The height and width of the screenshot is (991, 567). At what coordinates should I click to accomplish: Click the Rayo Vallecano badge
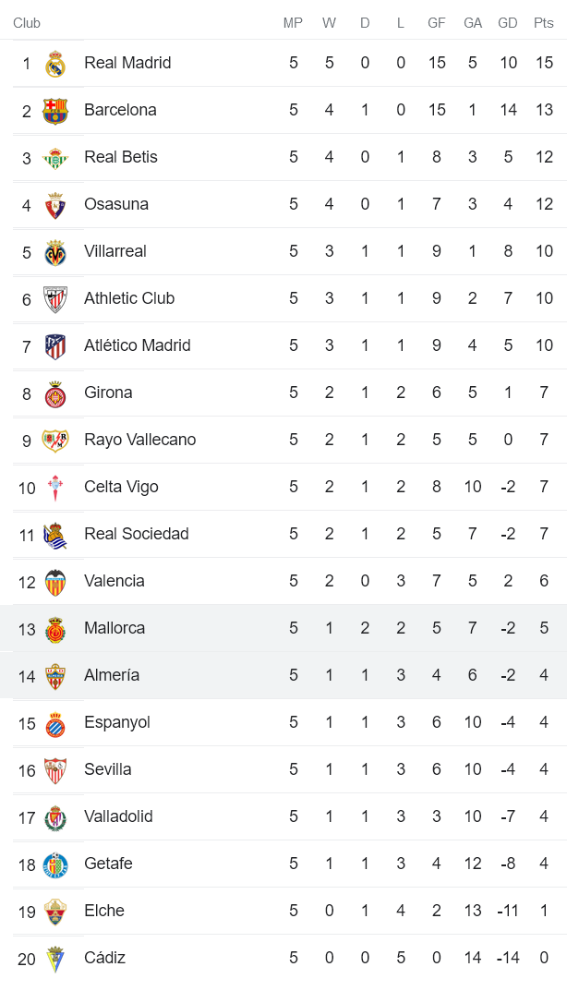click(56, 440)
